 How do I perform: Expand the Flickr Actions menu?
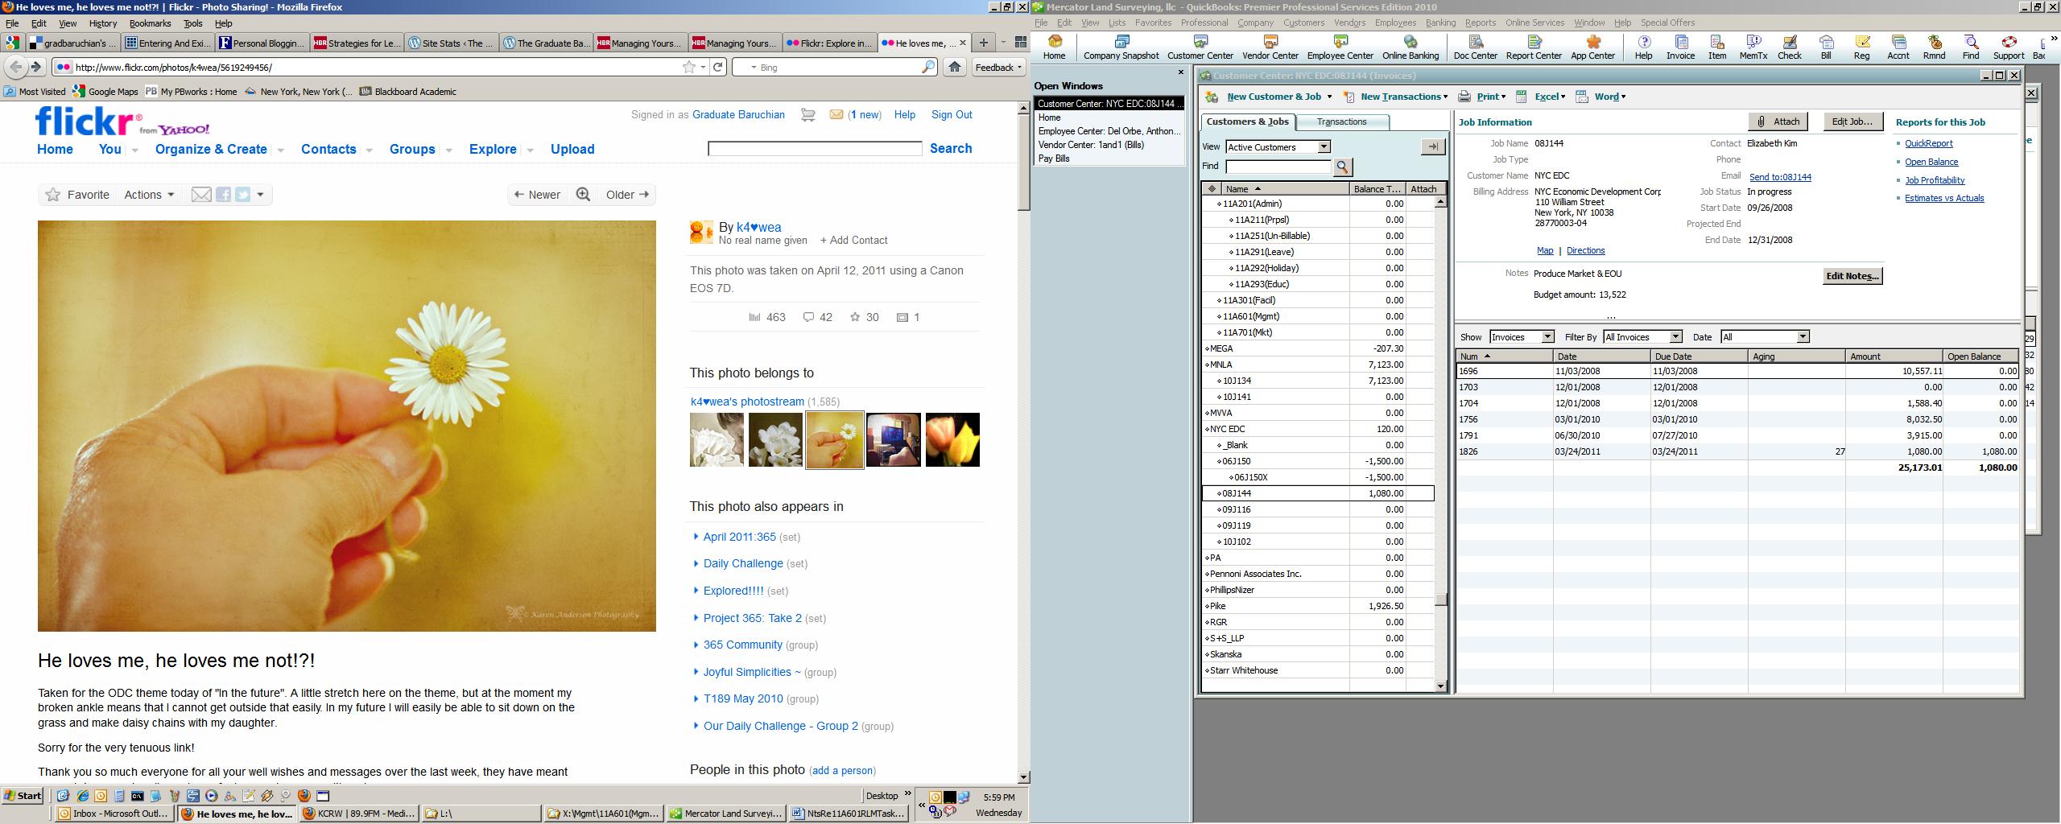(x=149, y=195)
